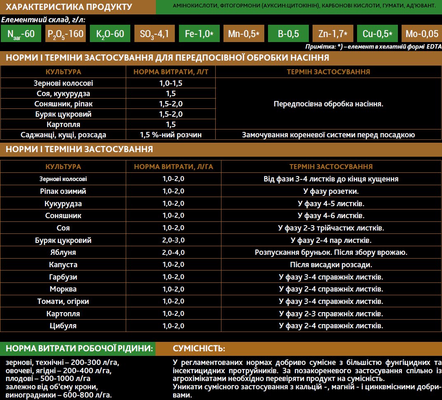The image size is (442, 400).
Task: Click the 'СУМІСНІСТЬ:' heading
Action: click(x=199, y=348)
